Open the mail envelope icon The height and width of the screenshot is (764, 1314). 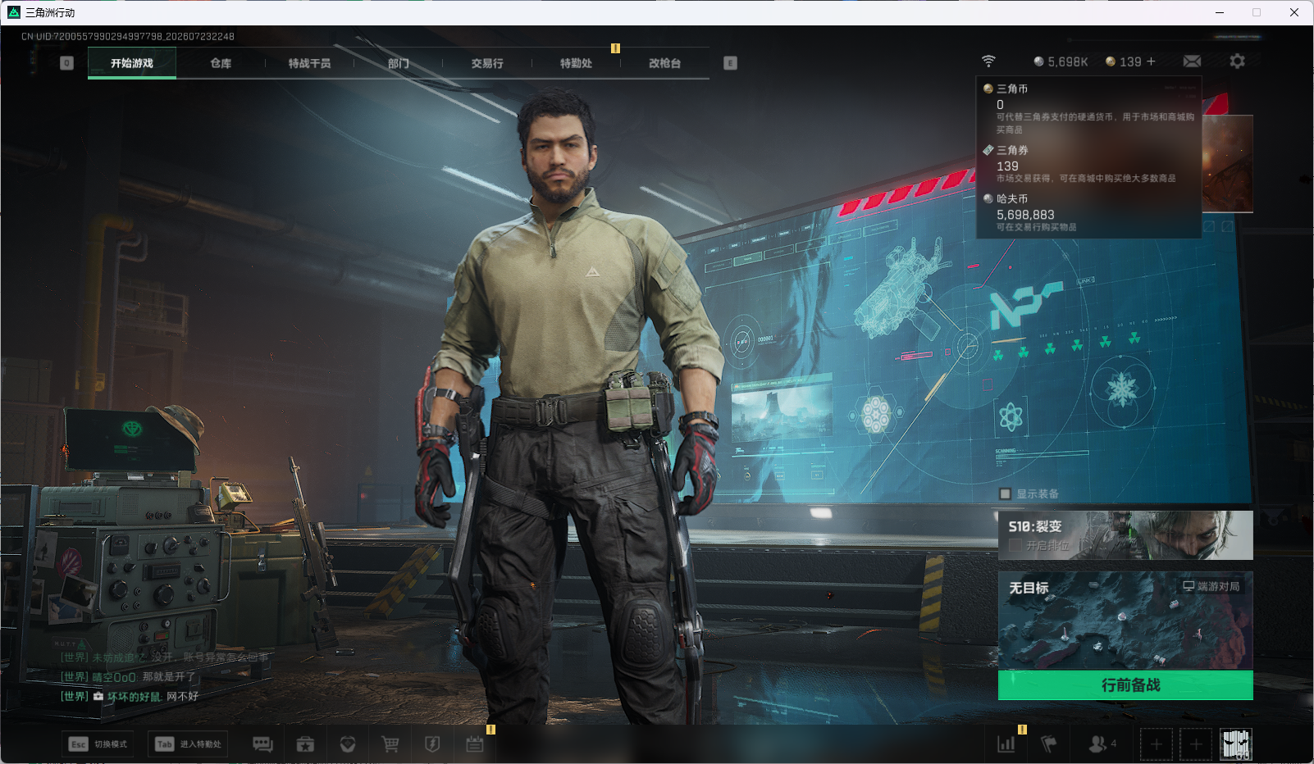[x=1193, y=61]
